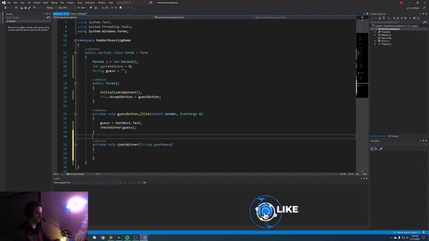Click the taskbar clock
Image resolution: width=429 pixels, height=241 pixels.
tap(415, 238)
